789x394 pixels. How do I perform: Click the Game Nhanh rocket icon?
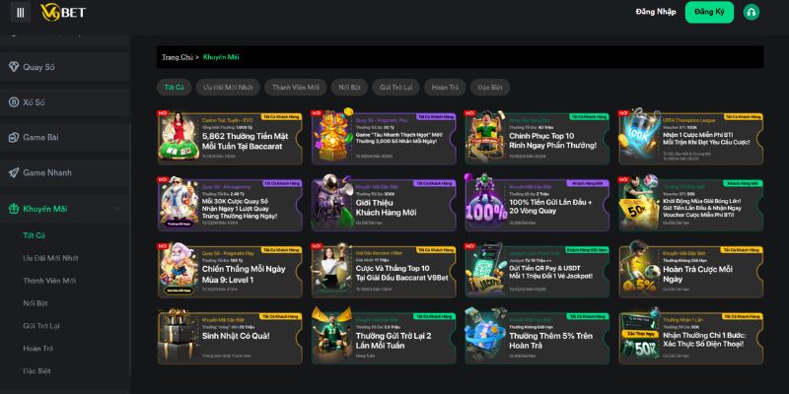pos(14,172)
